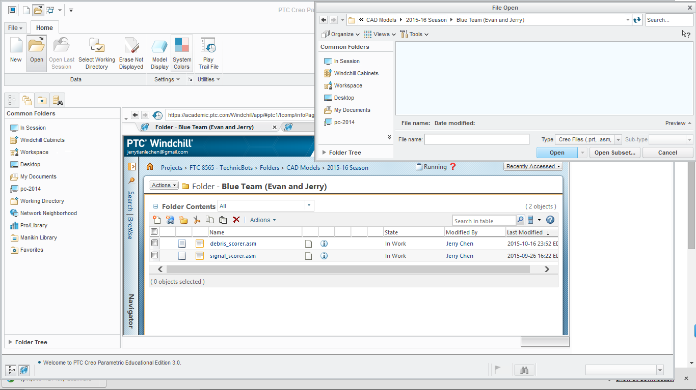The height and width of the screenshot is (390, 696).
Task: Click context help cursor icon in dialog
Action: point(686,34)
